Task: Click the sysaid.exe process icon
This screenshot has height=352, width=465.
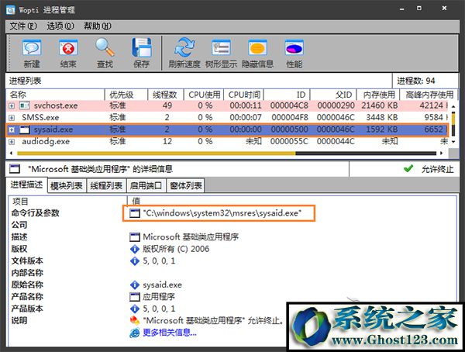Action: pyautogui.click(x=25, y=129)
